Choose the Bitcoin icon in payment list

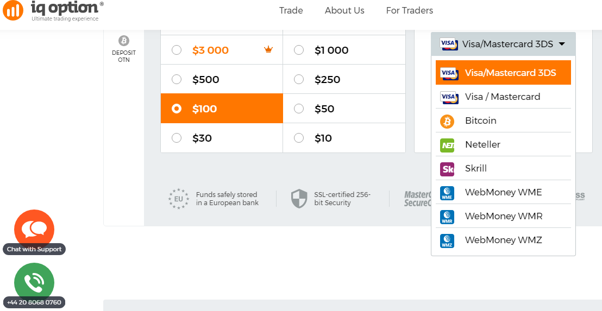(447, 121)
